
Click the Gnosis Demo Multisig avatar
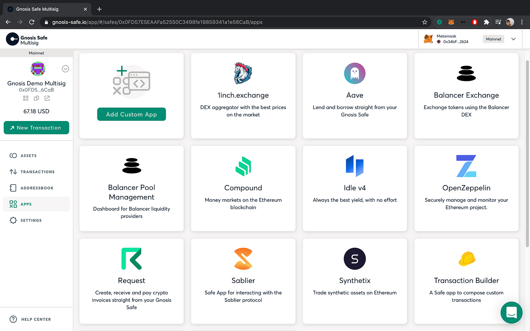37,69
